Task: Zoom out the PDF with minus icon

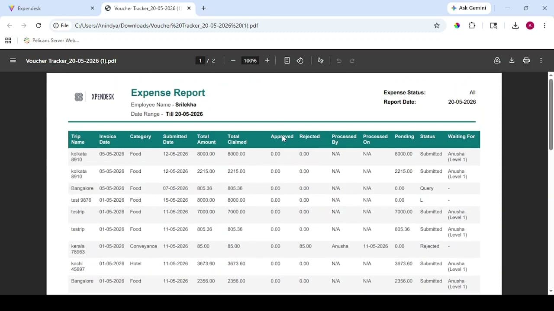Action: (x=233, y=60)
